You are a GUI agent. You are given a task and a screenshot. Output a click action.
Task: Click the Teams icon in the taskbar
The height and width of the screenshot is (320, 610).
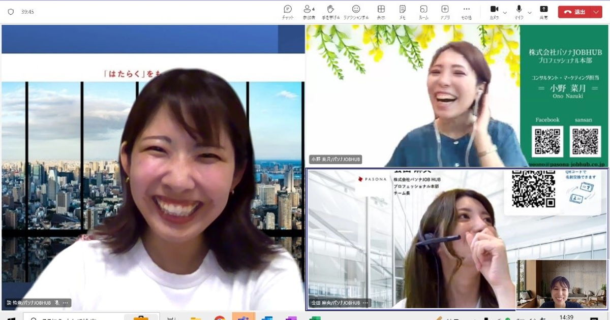243,317
